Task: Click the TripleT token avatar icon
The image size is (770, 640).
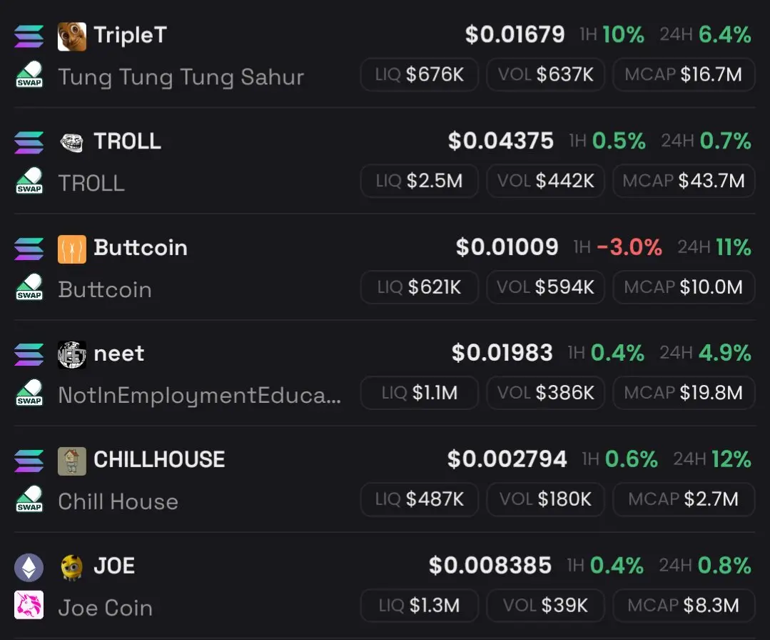Action: 71,36
